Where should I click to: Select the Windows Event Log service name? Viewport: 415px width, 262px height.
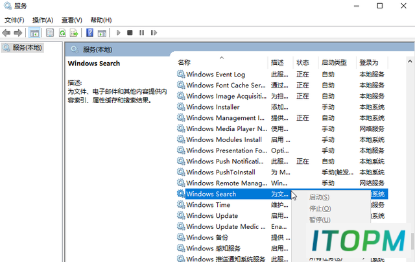tap(215, 75)
